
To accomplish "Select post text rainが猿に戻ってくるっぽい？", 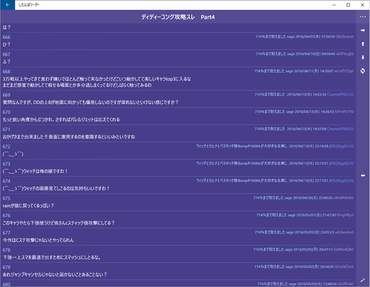I will pyautogui.click(x=28, y=206).
